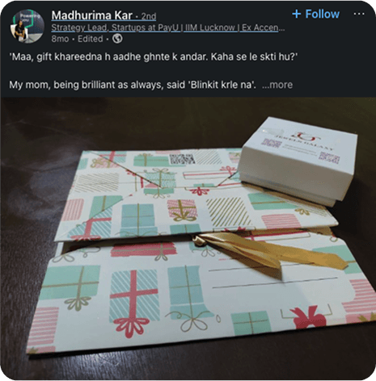
Task: Open the gift envelope post photo
Action: [188, 238]
